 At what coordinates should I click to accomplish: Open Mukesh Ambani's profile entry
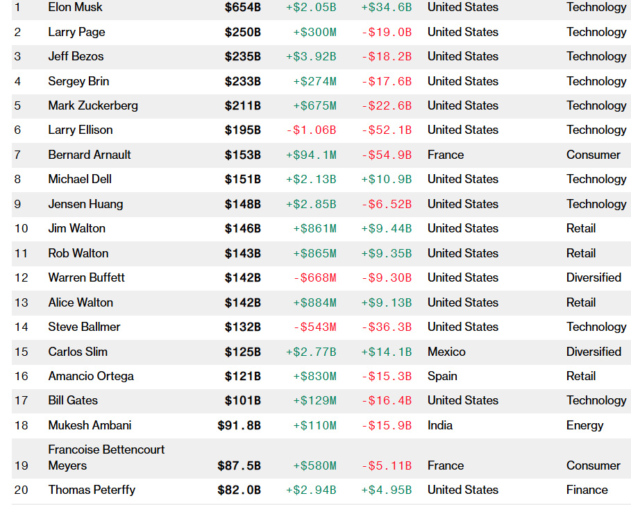coord(90,425)
